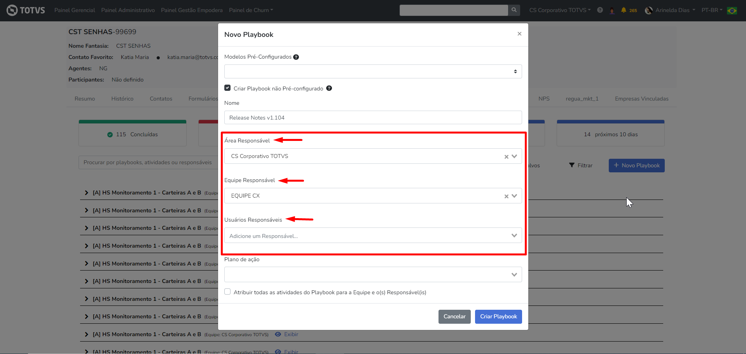This screenshot has width=746, height=354.
Task: Go to Painel Gestão Empodera
Action: (x=192, y=10)
